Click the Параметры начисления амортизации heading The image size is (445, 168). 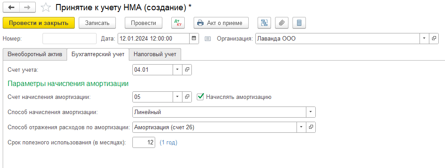(x=68, y=83)
